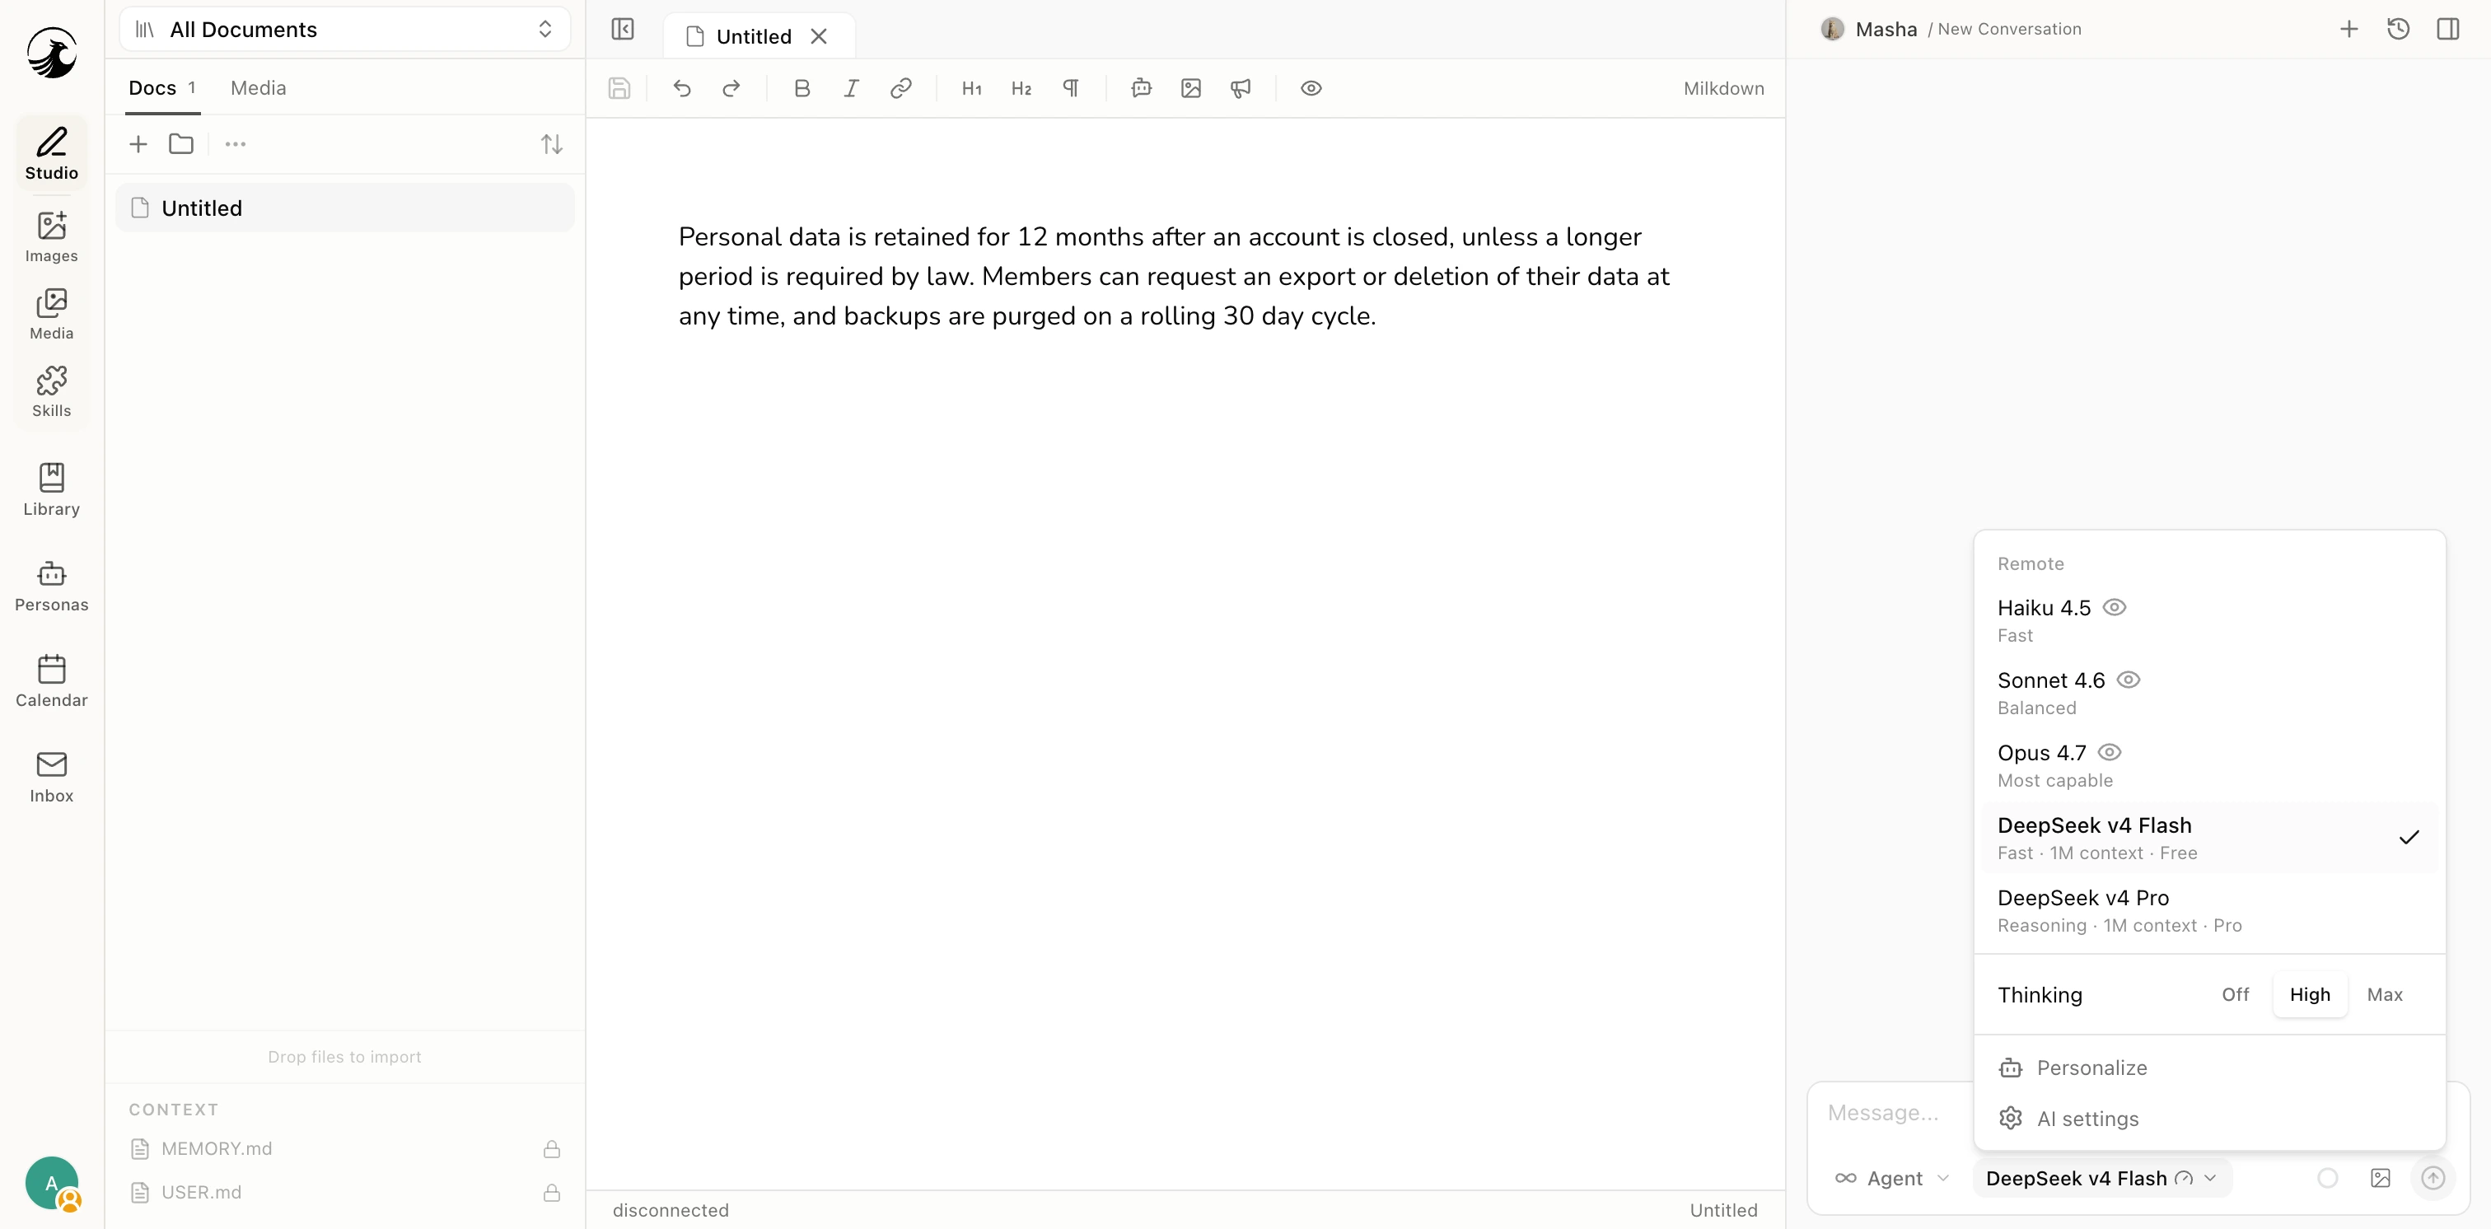Click the eye icon next to Opus 4.7

(2110, 752)
